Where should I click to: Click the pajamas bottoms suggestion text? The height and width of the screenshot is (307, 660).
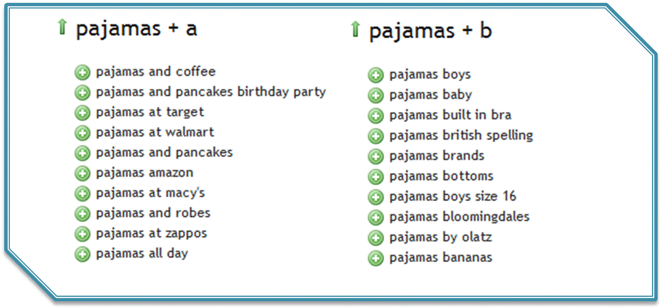tap(441, 176)
